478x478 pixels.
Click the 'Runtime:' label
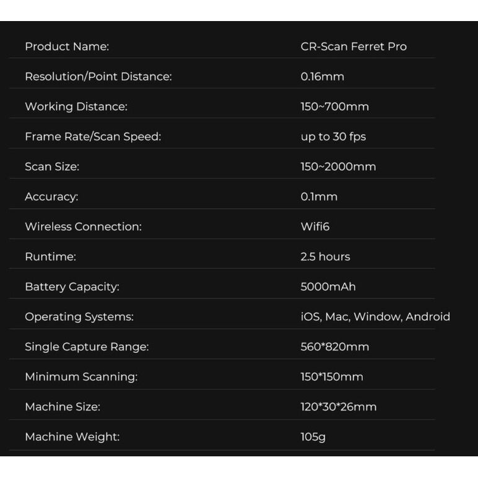point(50,257)
